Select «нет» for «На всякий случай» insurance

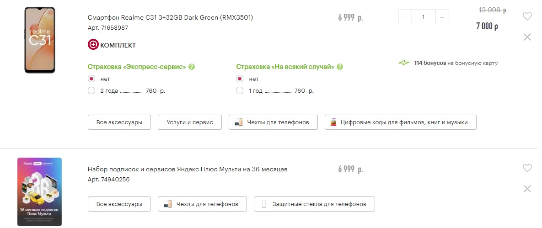click(240, 79)
